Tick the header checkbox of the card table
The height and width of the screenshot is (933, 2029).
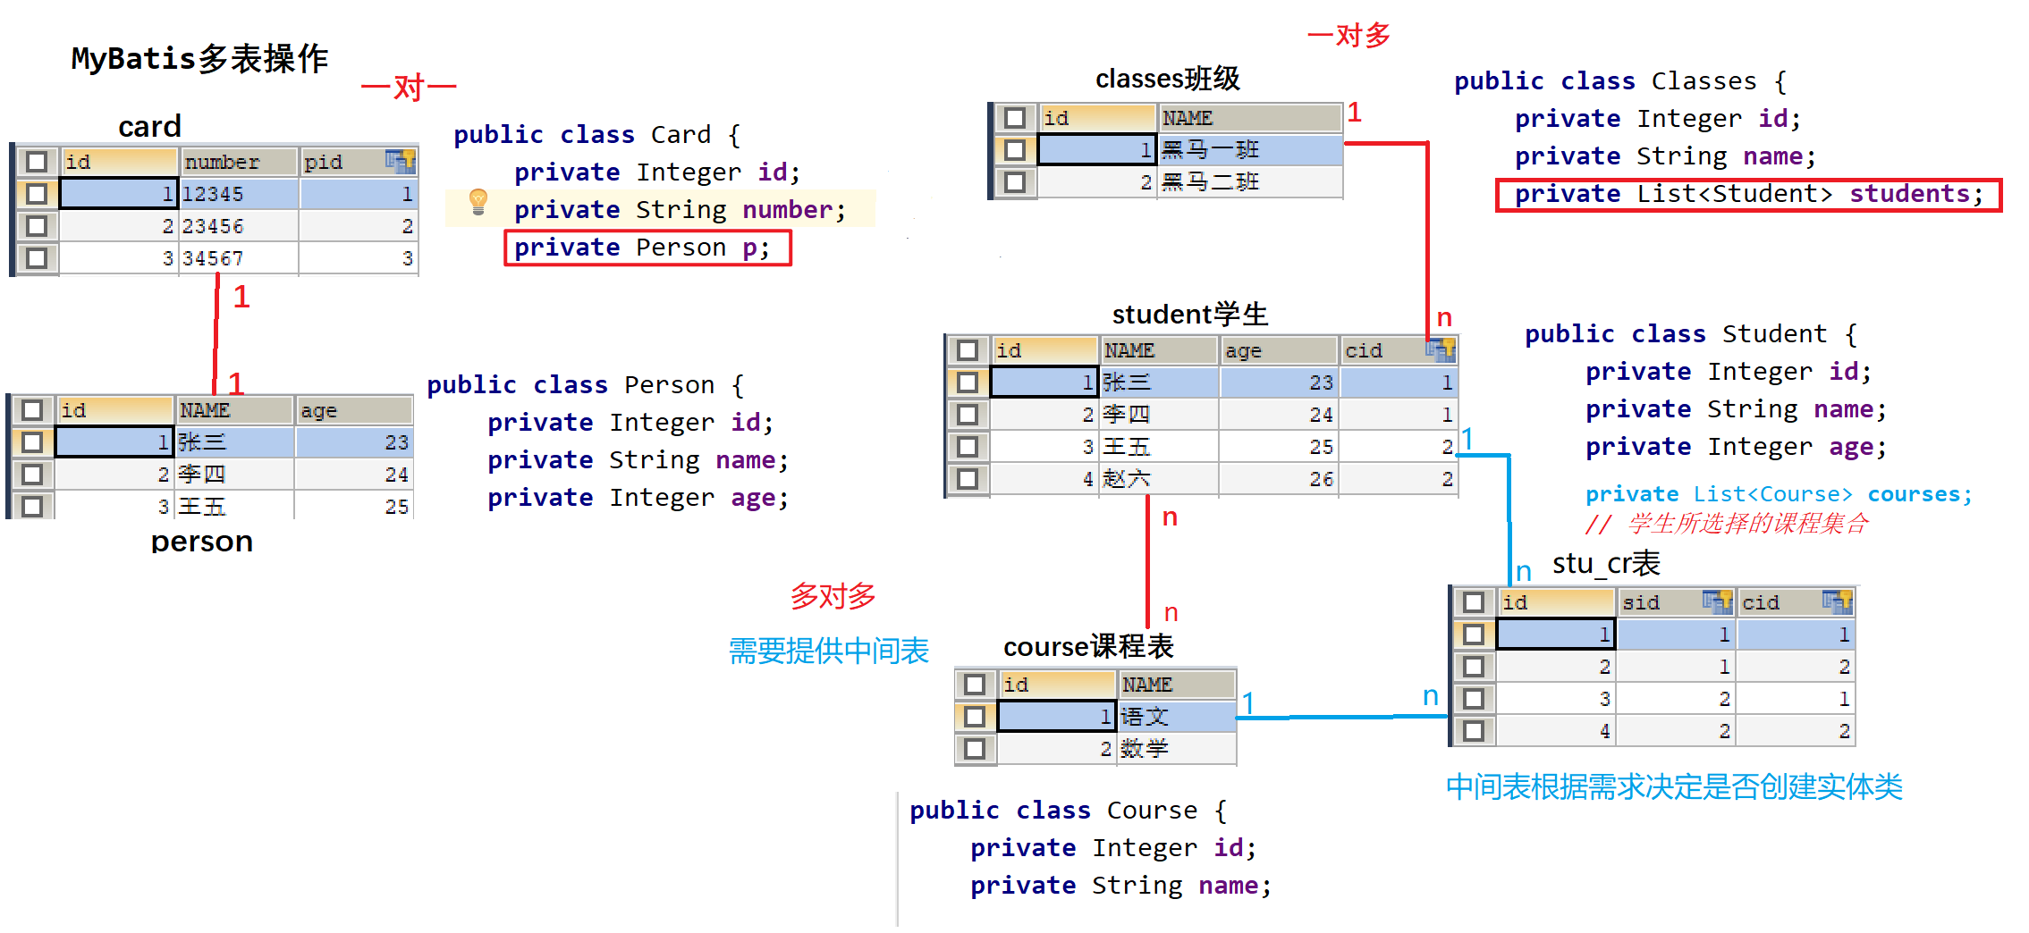(x=37, y=162)
